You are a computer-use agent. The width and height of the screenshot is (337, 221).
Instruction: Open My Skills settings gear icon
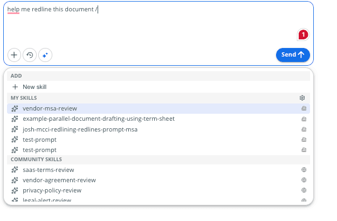[x=302, y=98]
